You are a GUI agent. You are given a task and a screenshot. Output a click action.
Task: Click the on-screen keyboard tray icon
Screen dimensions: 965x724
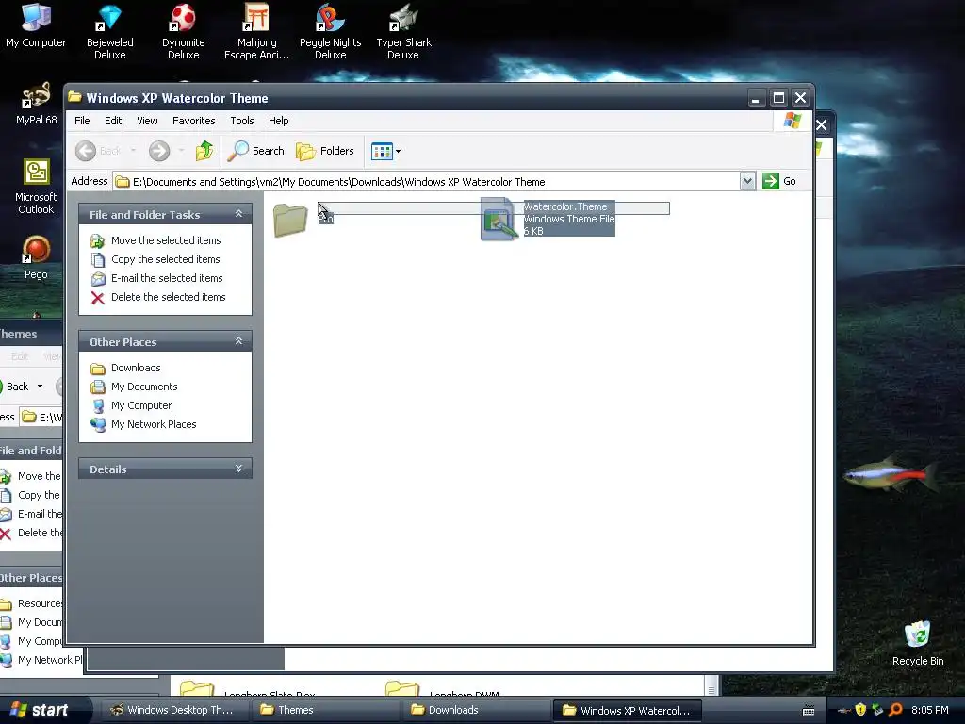(x=809, y=711)
